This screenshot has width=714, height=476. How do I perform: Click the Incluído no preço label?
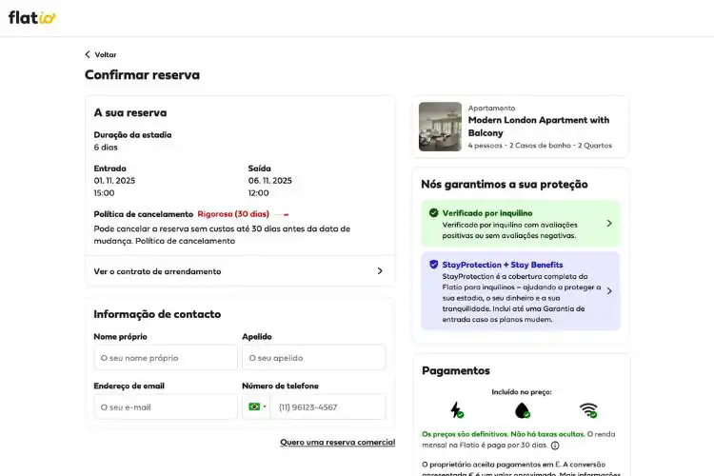522,391
